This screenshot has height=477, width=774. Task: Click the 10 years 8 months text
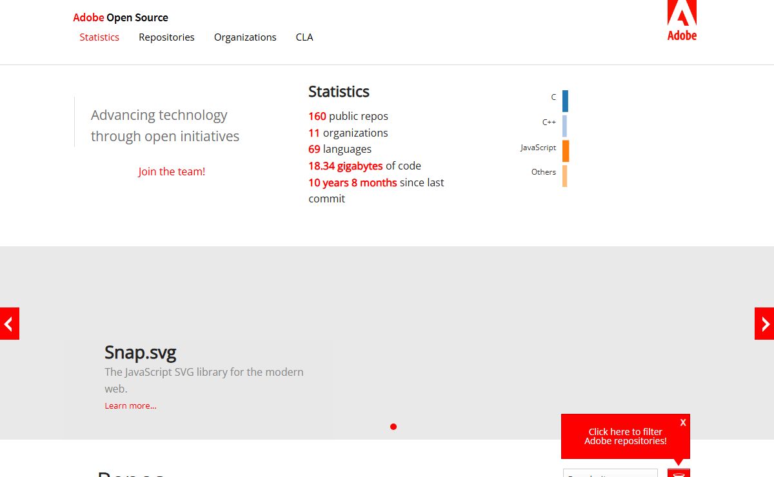coord(353,182)
